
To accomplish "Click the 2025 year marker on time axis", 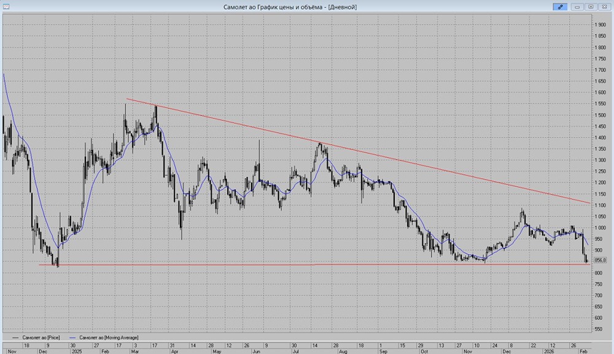I will 77,352.
